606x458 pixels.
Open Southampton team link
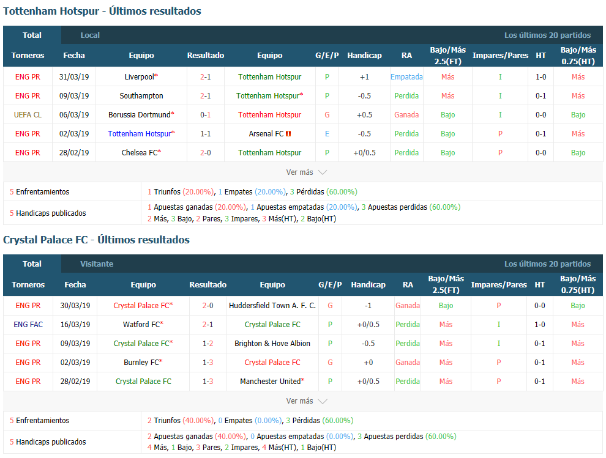pos(141,96)
